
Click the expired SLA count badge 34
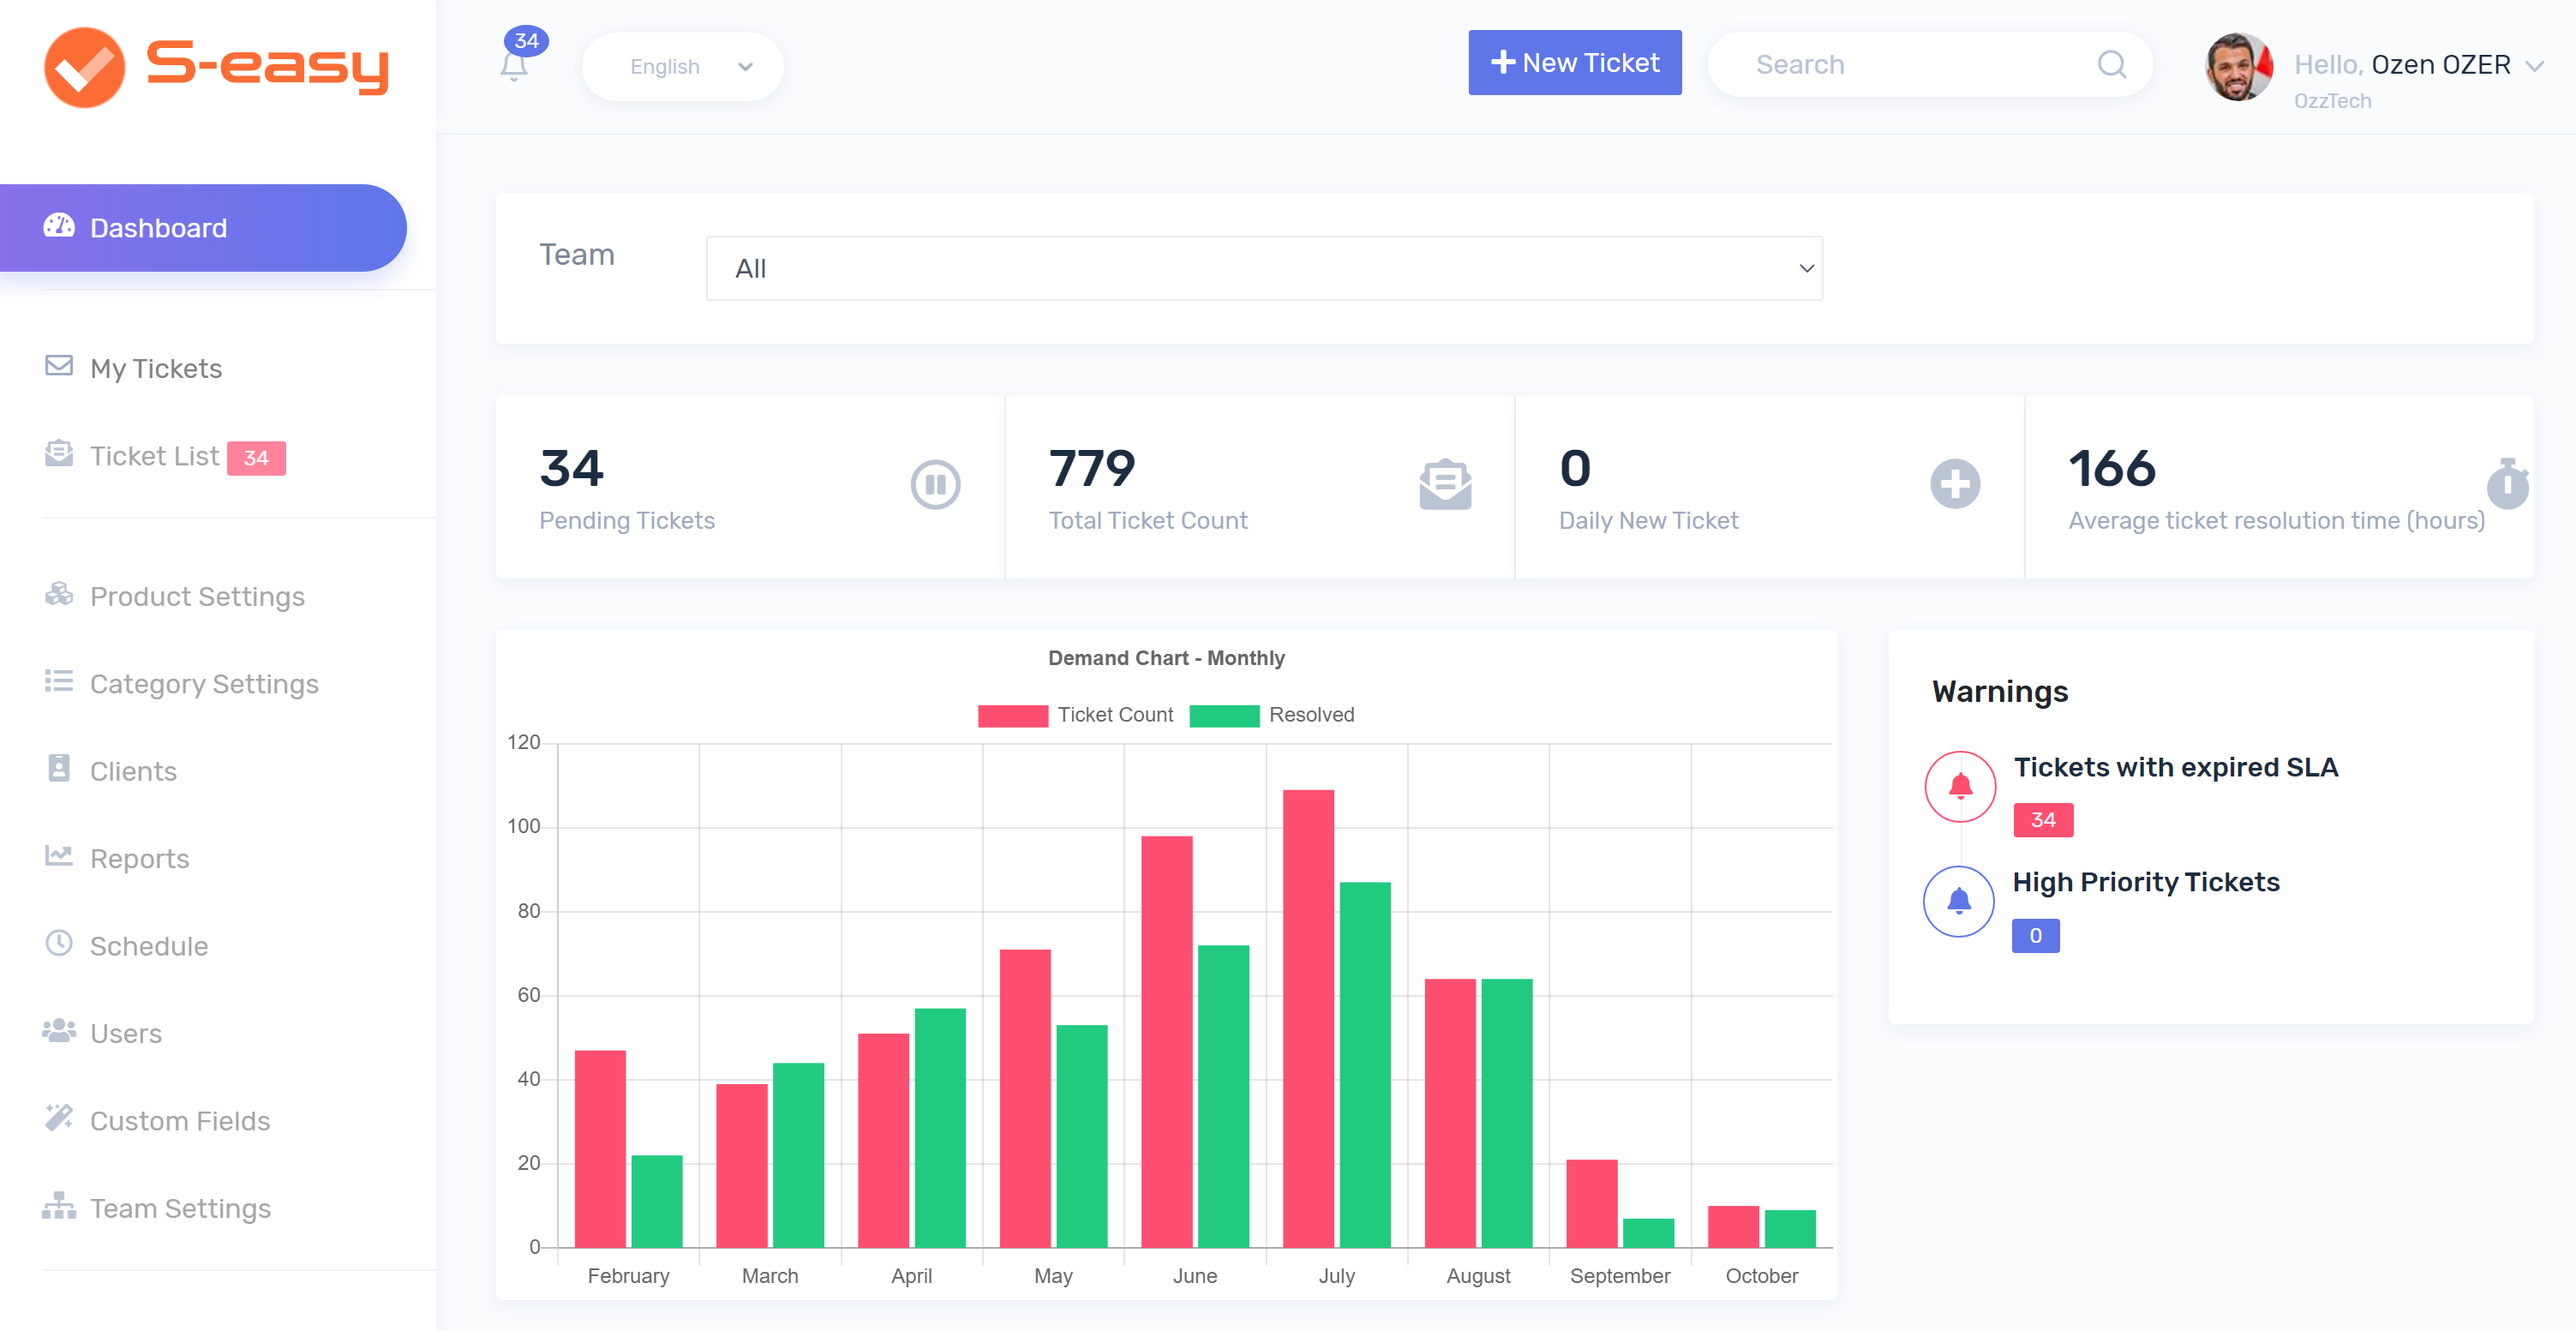click(x=2042, y=820)
